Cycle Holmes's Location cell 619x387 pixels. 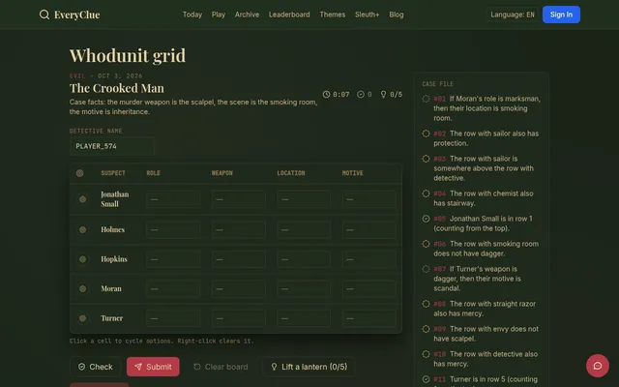[x=304, y=230]
